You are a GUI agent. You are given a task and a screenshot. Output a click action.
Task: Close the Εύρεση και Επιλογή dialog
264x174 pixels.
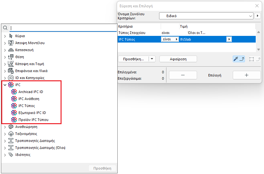click(x=257, y=6)
